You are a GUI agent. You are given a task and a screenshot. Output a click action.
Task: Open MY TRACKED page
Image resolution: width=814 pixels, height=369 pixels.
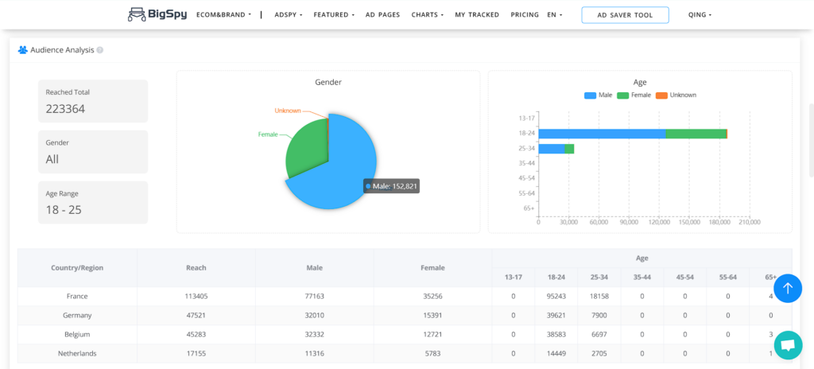(x=477, y=14)
